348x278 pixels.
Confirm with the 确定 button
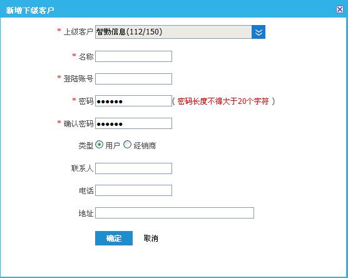(114, 239)
